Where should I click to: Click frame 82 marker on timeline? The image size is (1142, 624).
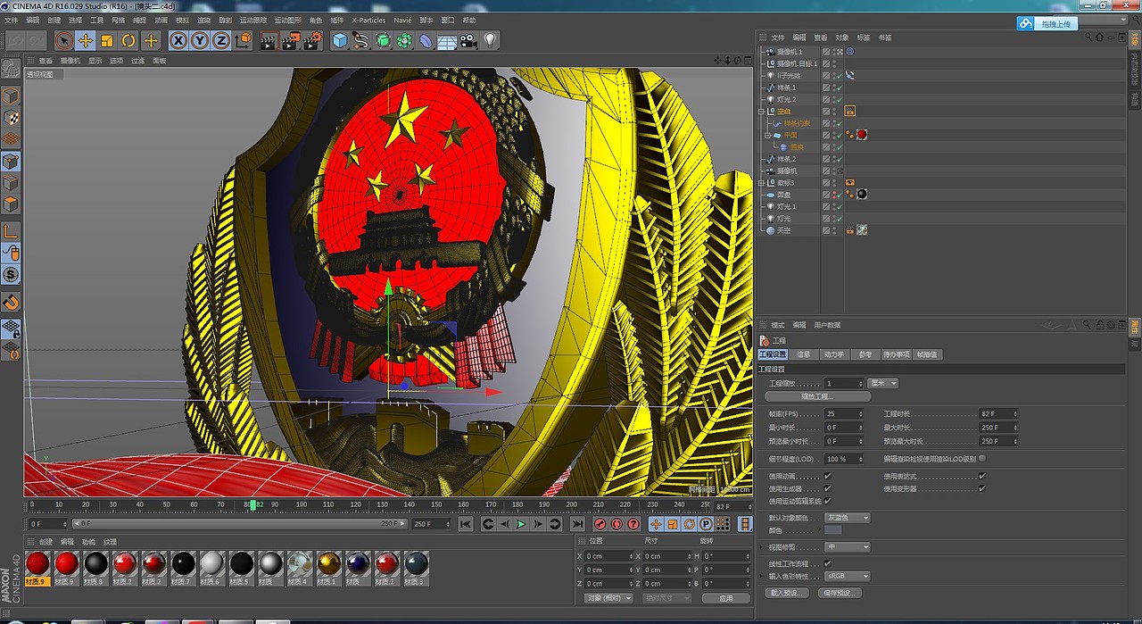coord(252,505)
